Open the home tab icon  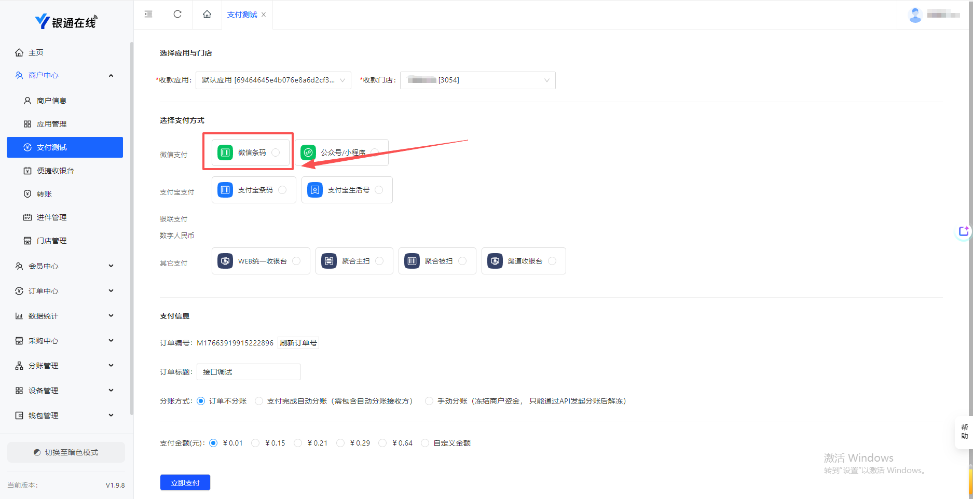point(207,14)
